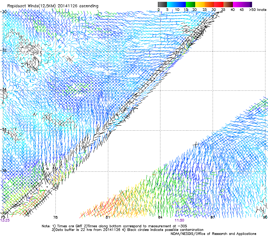Click the longitude label 87
The width and height of the screenshot is (268, 236).
tap(213, 217)
